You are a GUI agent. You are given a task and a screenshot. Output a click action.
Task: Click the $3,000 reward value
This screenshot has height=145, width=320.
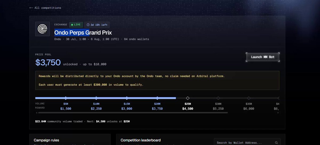(127, 109)
